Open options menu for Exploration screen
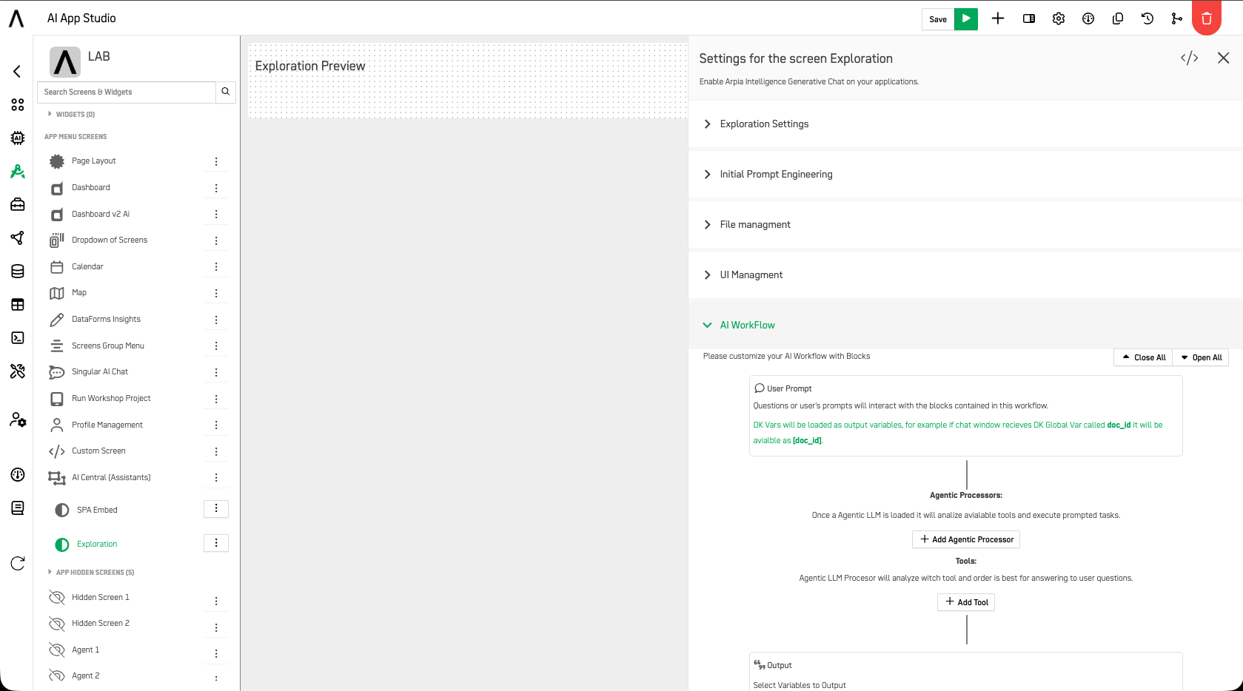Image resolution: width=1243 pixels, height=691 pixels. [x=216, y=544]
